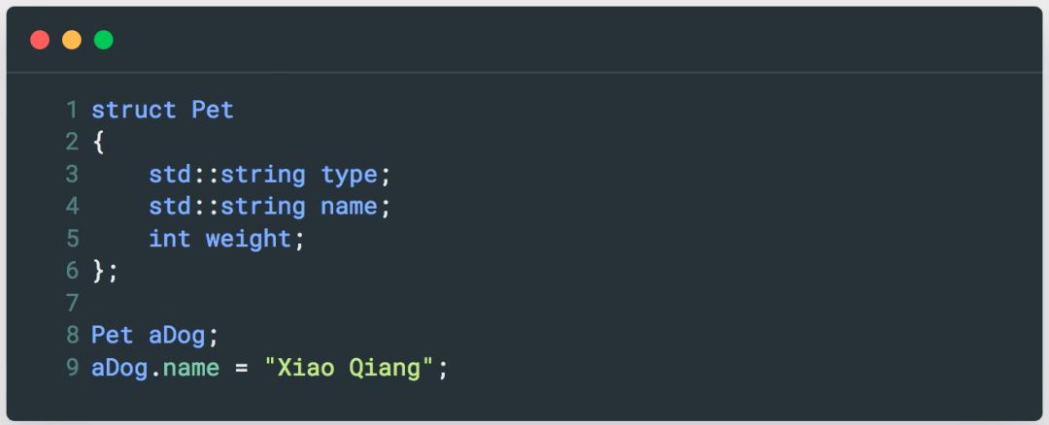Click the 'int' keyword
The width and height of the screenshot is (1049, 425).
[170, 239]
